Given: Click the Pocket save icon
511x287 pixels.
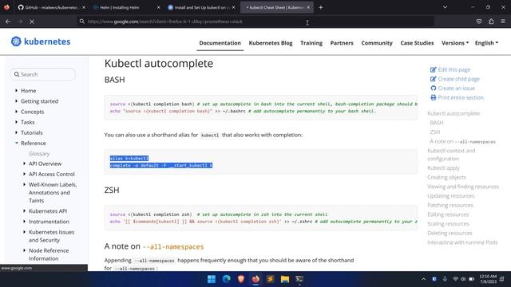Looking at the screenshot, I should [479, 22].
